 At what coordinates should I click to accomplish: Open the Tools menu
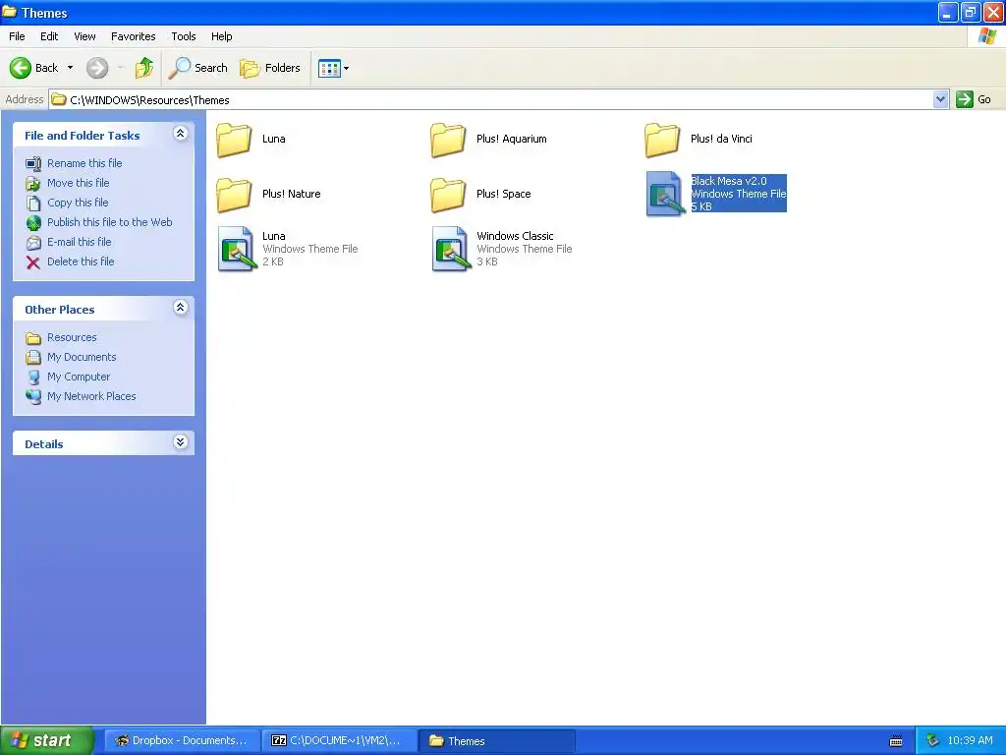(184, 36)
